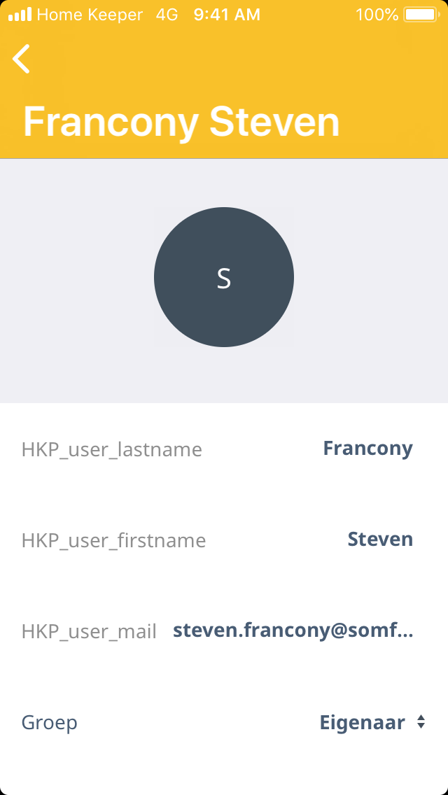Edit the Francony last name value
This screenshot has height=795, width=448.
pyautogui.click(x=367, y=449)
